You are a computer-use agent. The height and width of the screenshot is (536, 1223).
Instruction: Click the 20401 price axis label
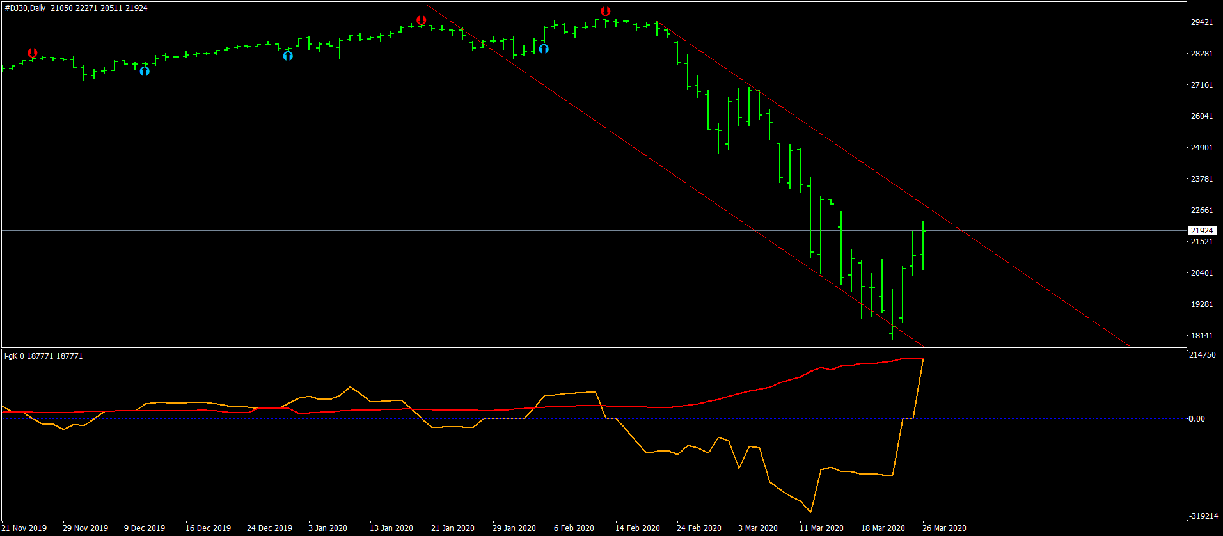click(x=1201, y=273)
